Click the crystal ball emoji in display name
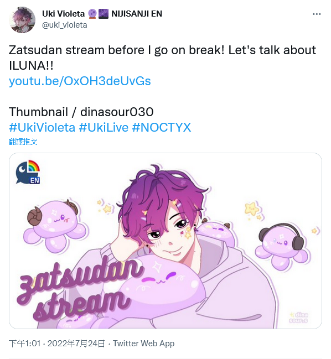This screenshot has height=359, width=331. (x=92, y=14)
